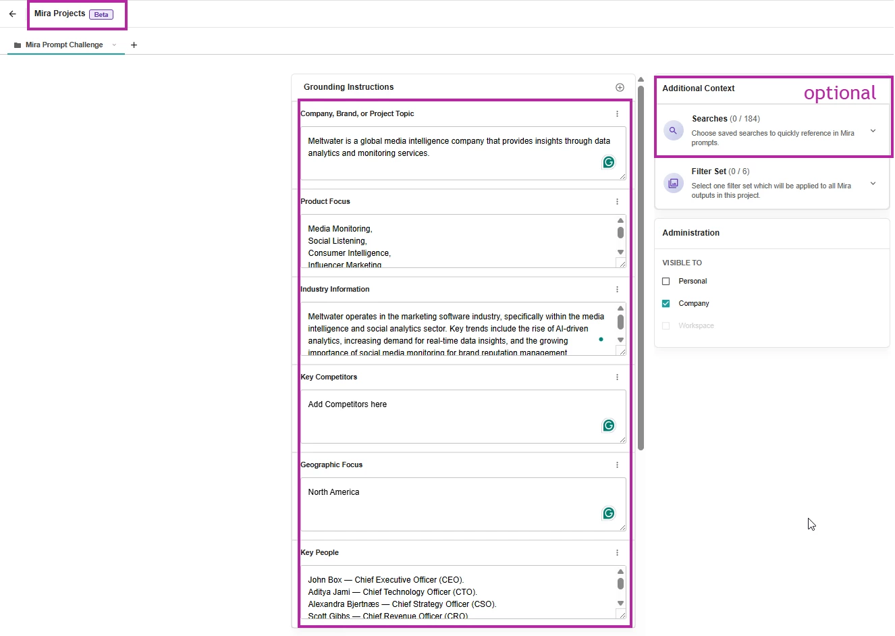Image resolution: width=895 pixels, height=636 pixels.
Task: Click the Grounding Instructions heading
Action: pyautogui.click(x=348, y=87)
